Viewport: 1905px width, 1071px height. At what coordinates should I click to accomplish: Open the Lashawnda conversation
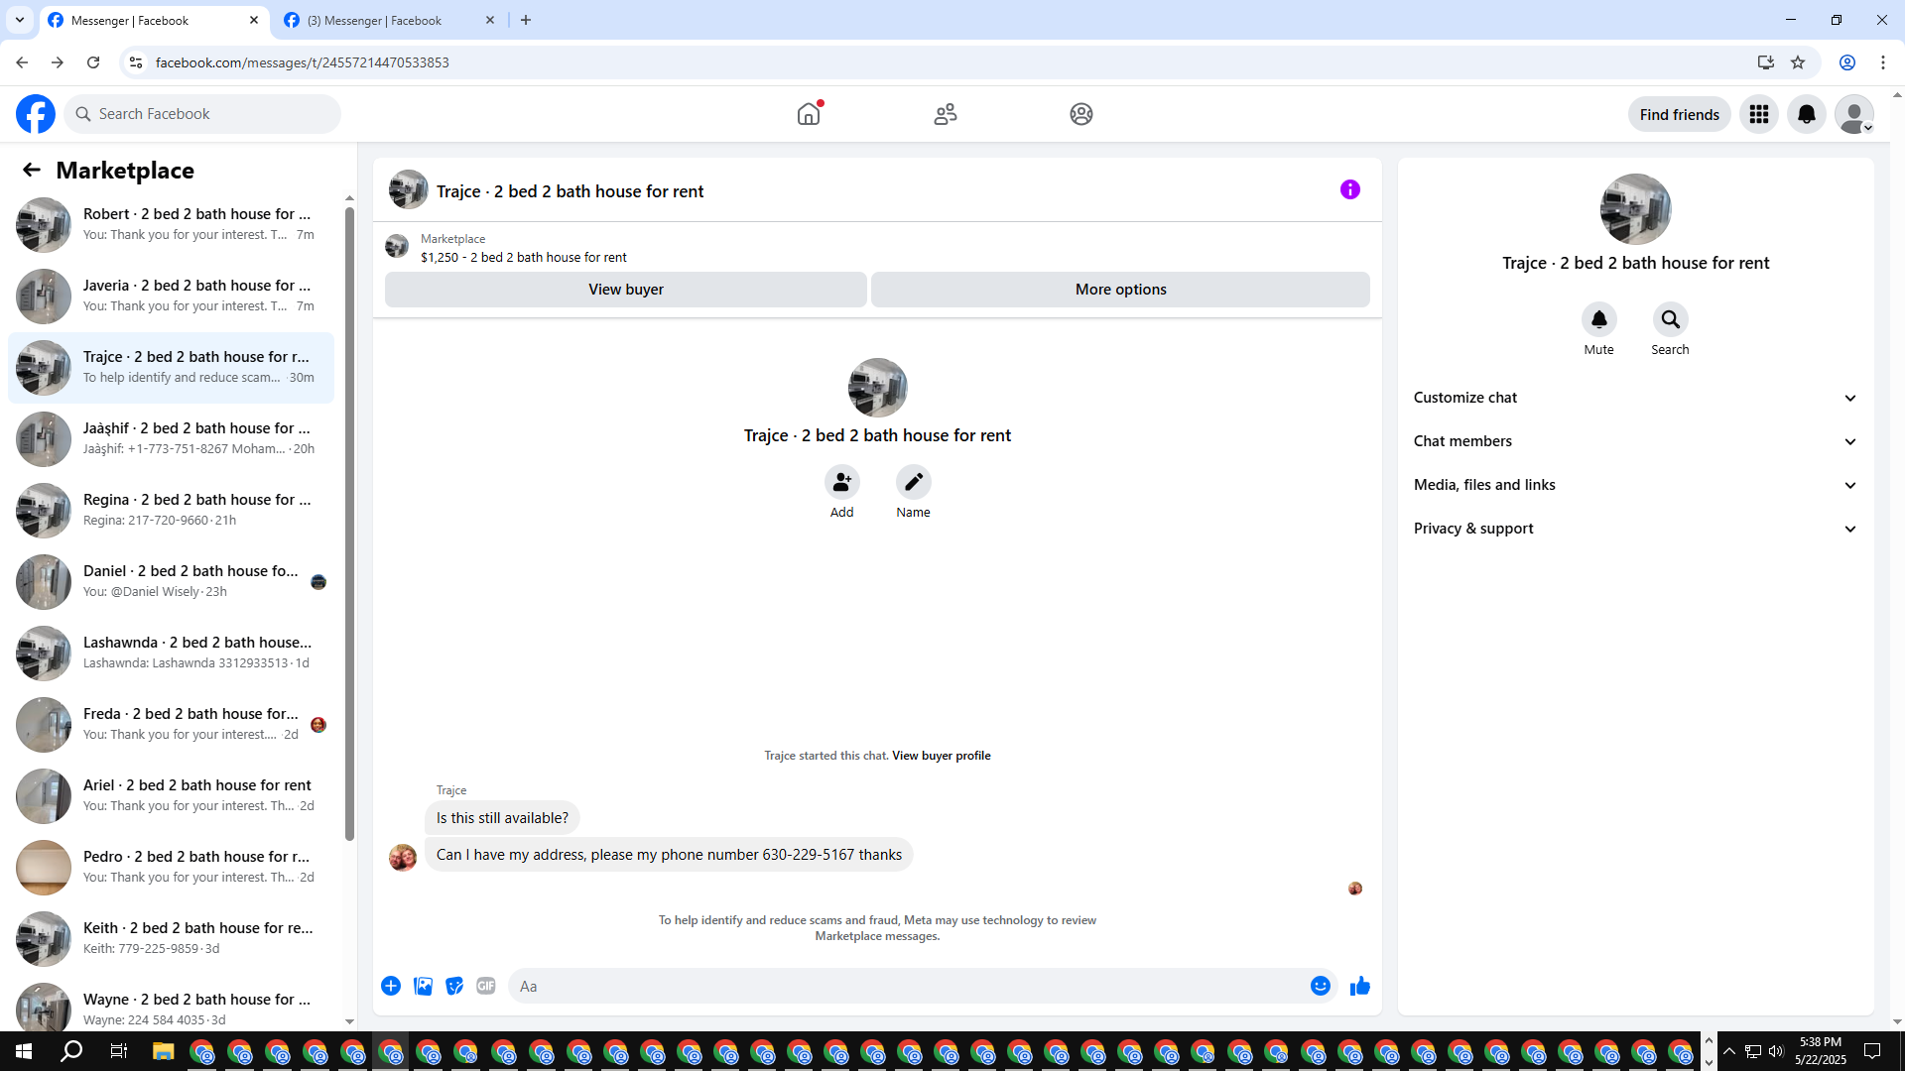click(171, 654)
